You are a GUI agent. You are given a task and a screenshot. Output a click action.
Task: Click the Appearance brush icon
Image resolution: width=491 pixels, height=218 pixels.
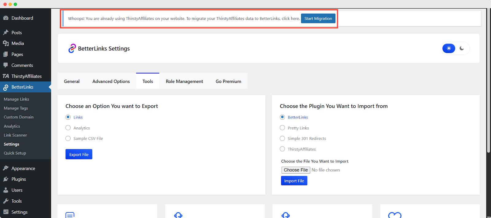coord(6,168)
